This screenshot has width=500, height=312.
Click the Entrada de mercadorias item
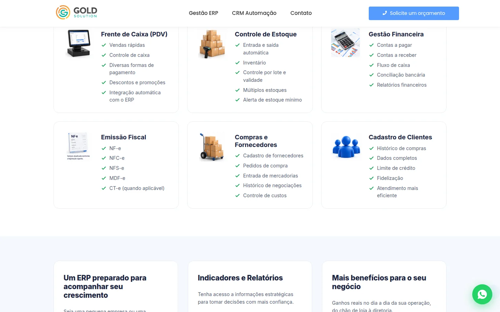(x=270, y=176)
